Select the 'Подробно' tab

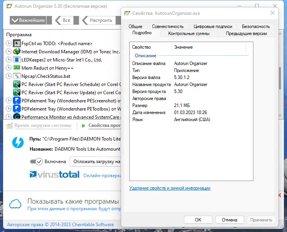pos(142,33)
